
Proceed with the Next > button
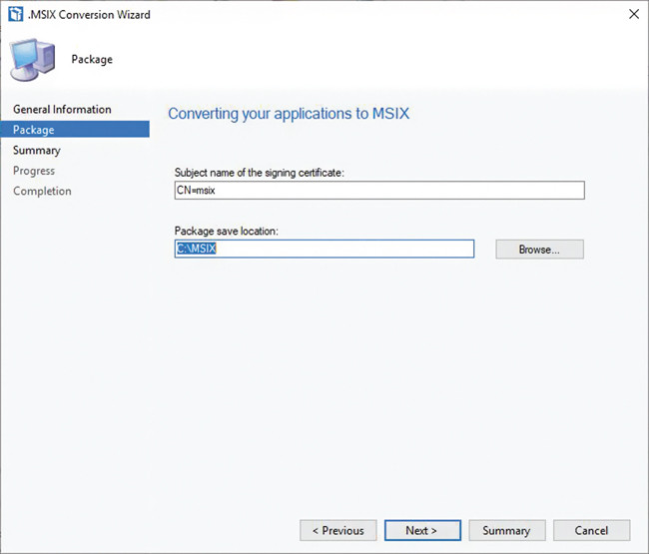click(x=422, y=530)
